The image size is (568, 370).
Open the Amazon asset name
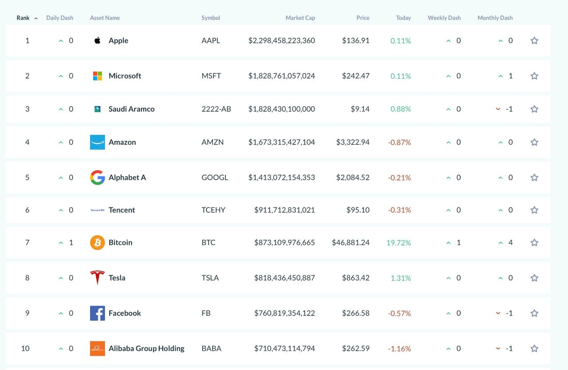point(122,142)
